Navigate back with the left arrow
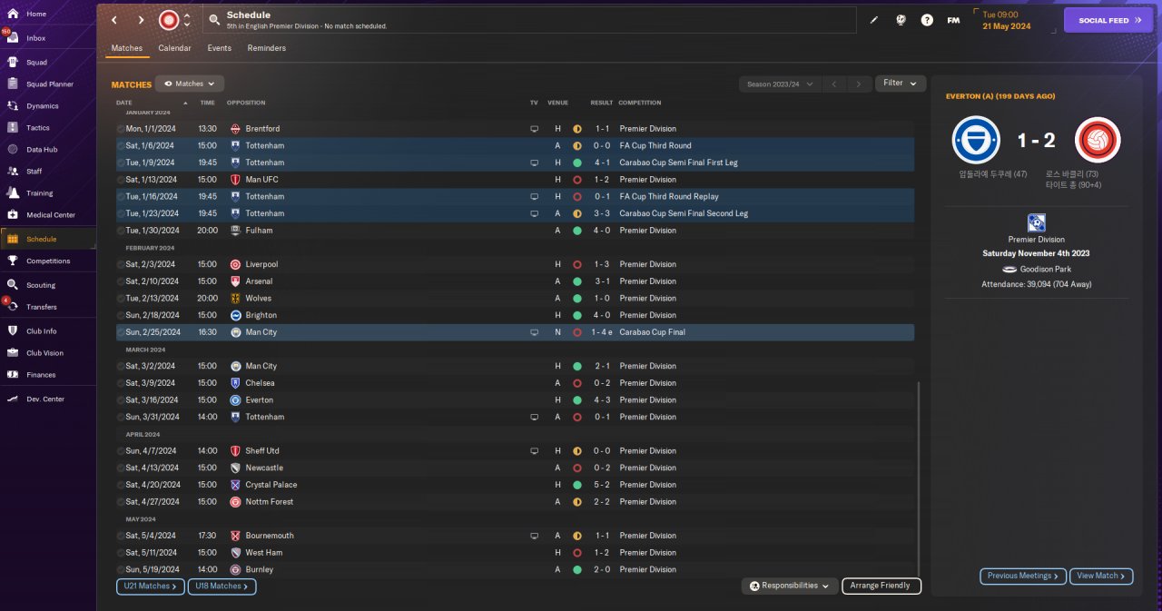This screenshot has width=1162, height=611. [x=114, y=20]
